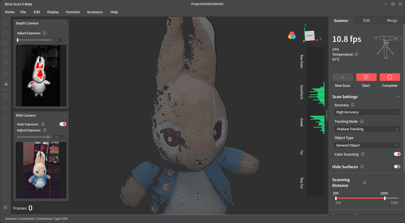Screen dimensions: 405x223
Task: Open the General Object type dropdown
Action: point(367,145)
